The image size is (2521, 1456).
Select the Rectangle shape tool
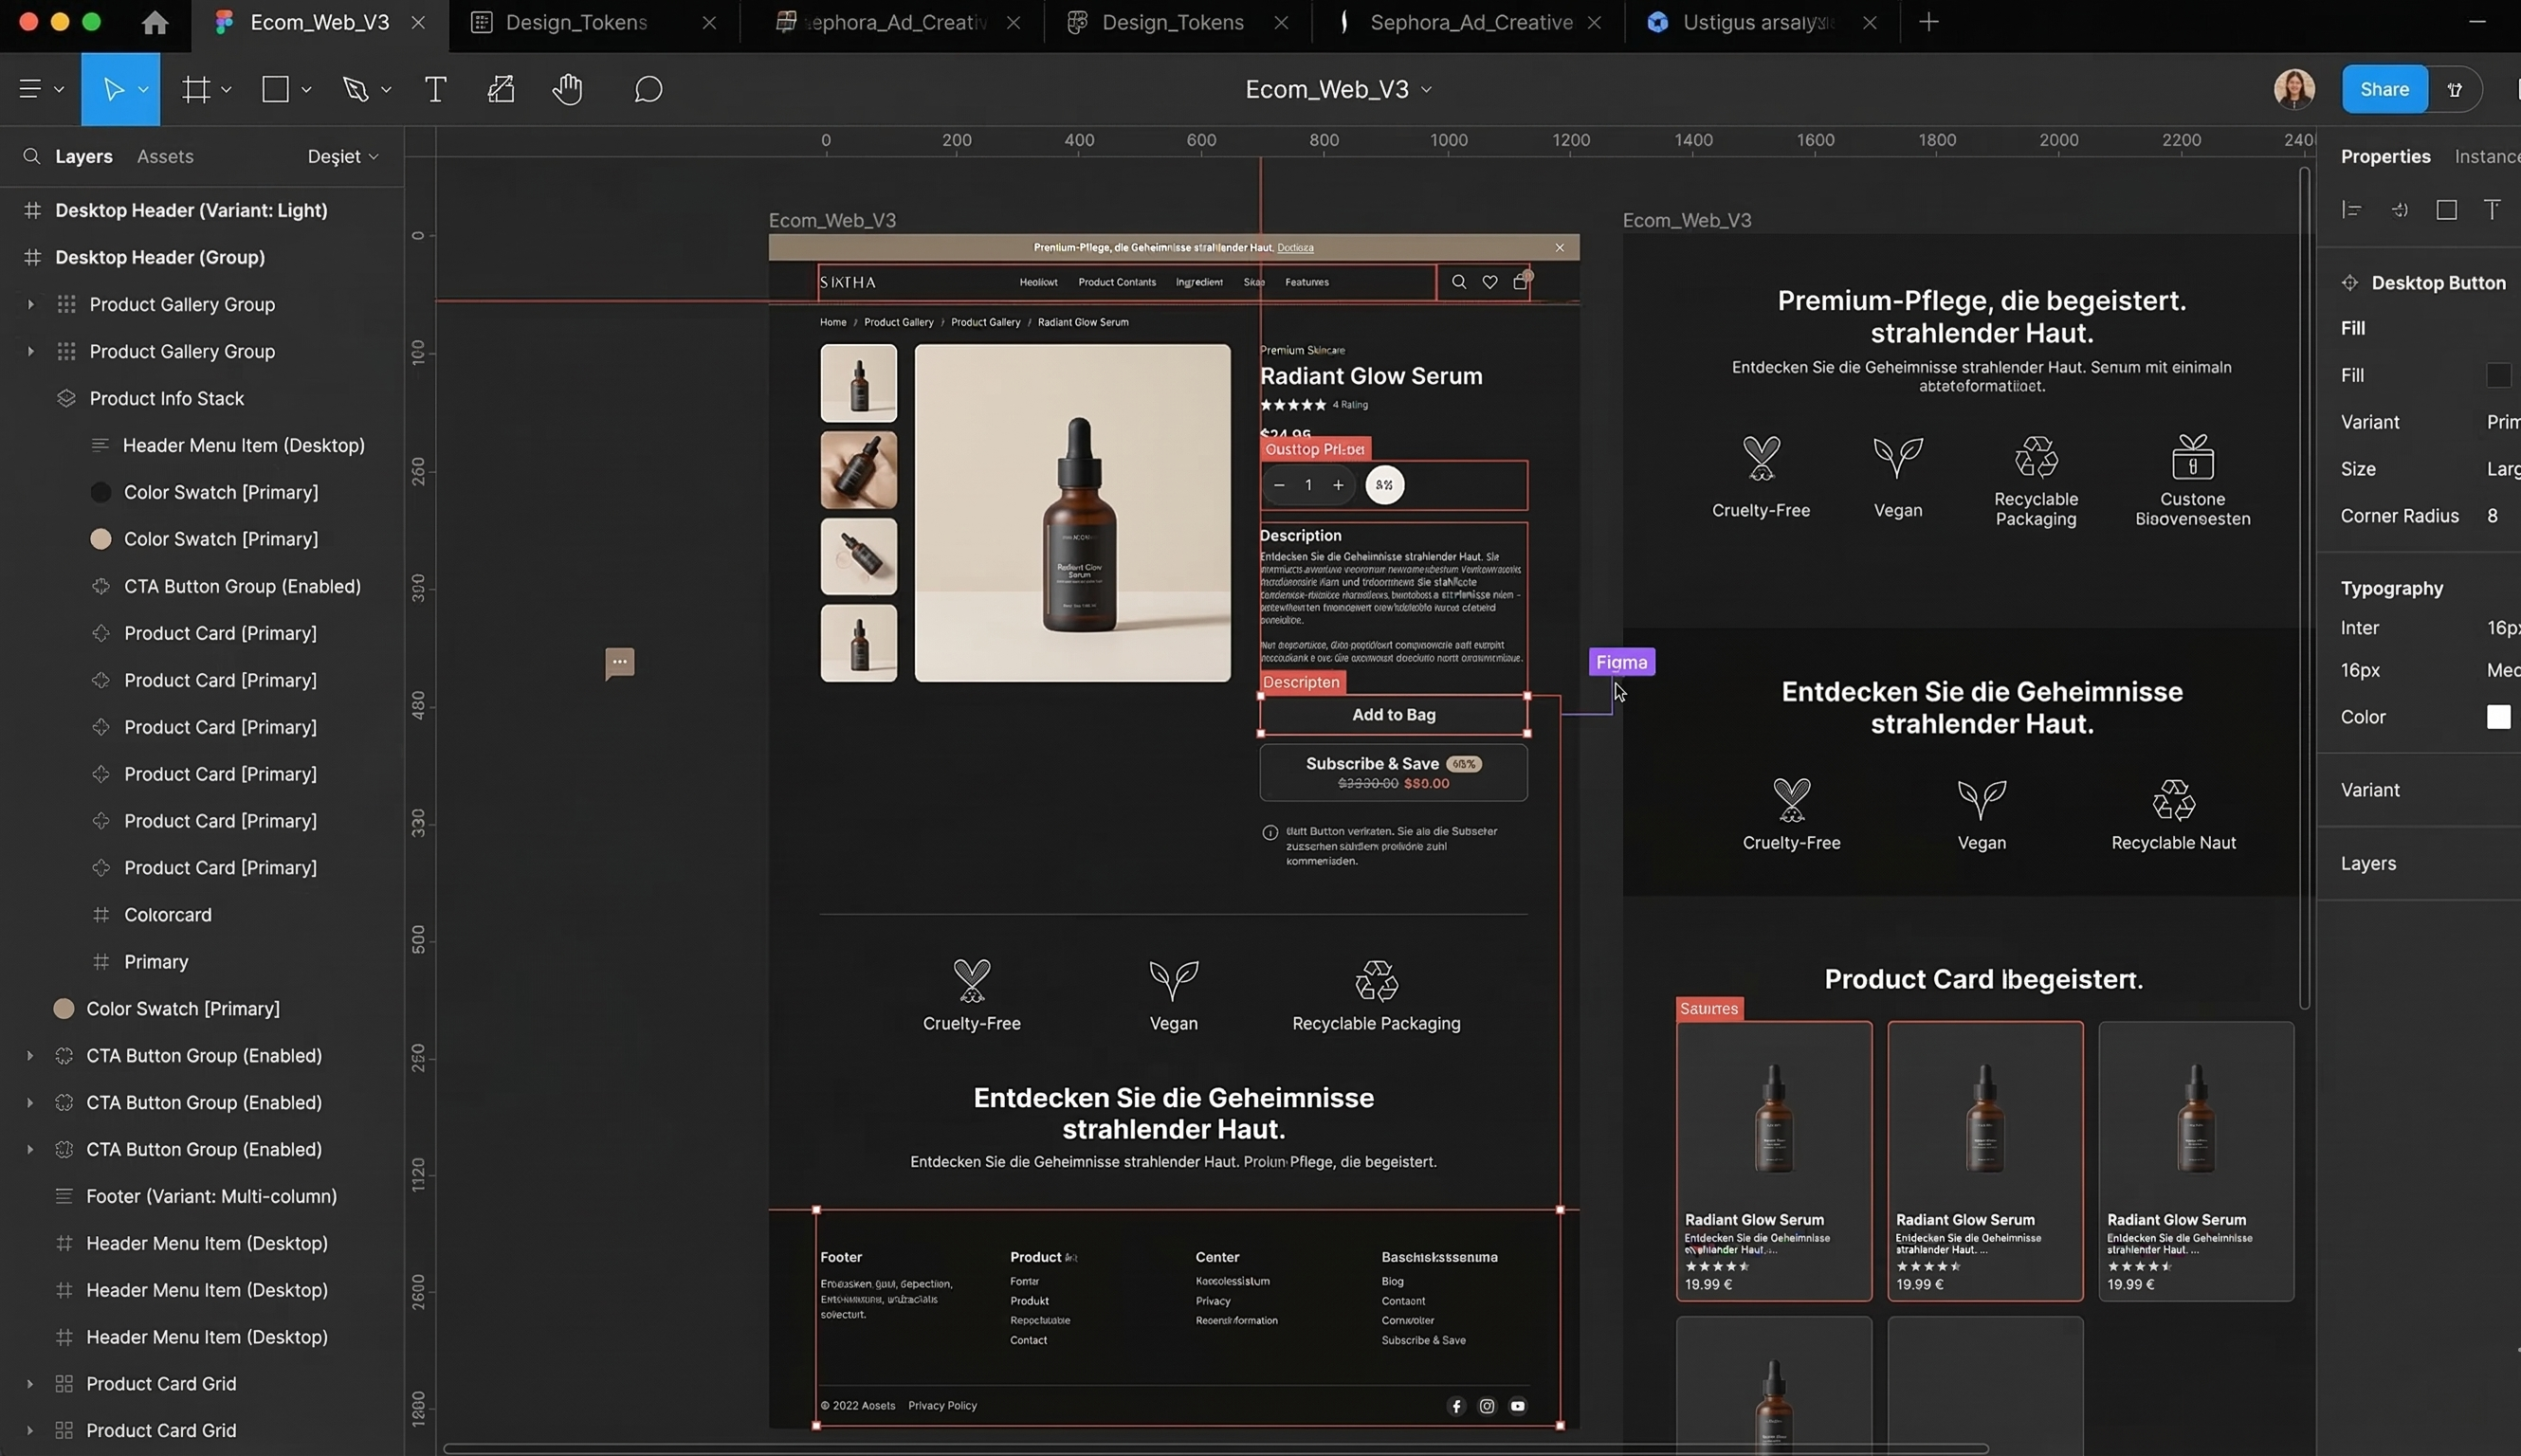(x=276, y=89)
